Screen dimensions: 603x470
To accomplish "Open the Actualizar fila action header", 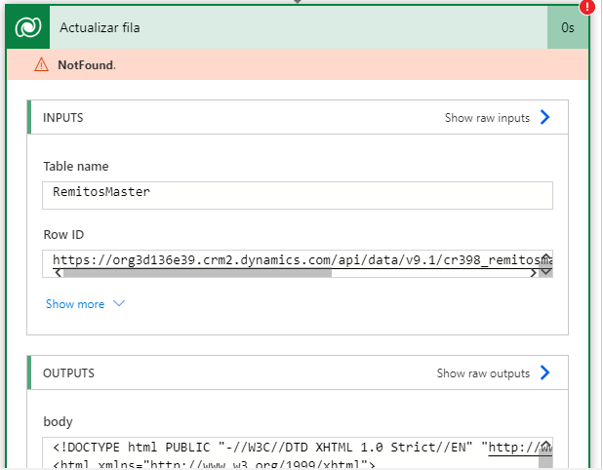I will coord(298,27).
